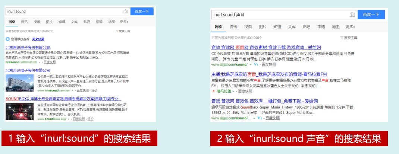Open the 资讯 tab in the left window

[25, 22]
